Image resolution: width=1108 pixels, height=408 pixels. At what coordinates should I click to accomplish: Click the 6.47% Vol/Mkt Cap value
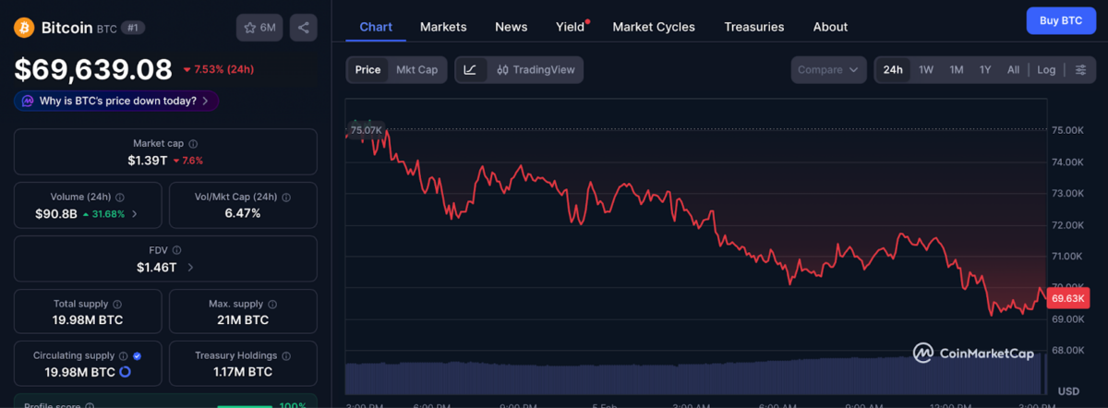pos(243,214)
